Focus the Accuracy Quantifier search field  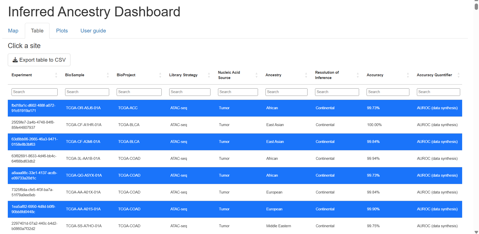click(x=438, y=92)
